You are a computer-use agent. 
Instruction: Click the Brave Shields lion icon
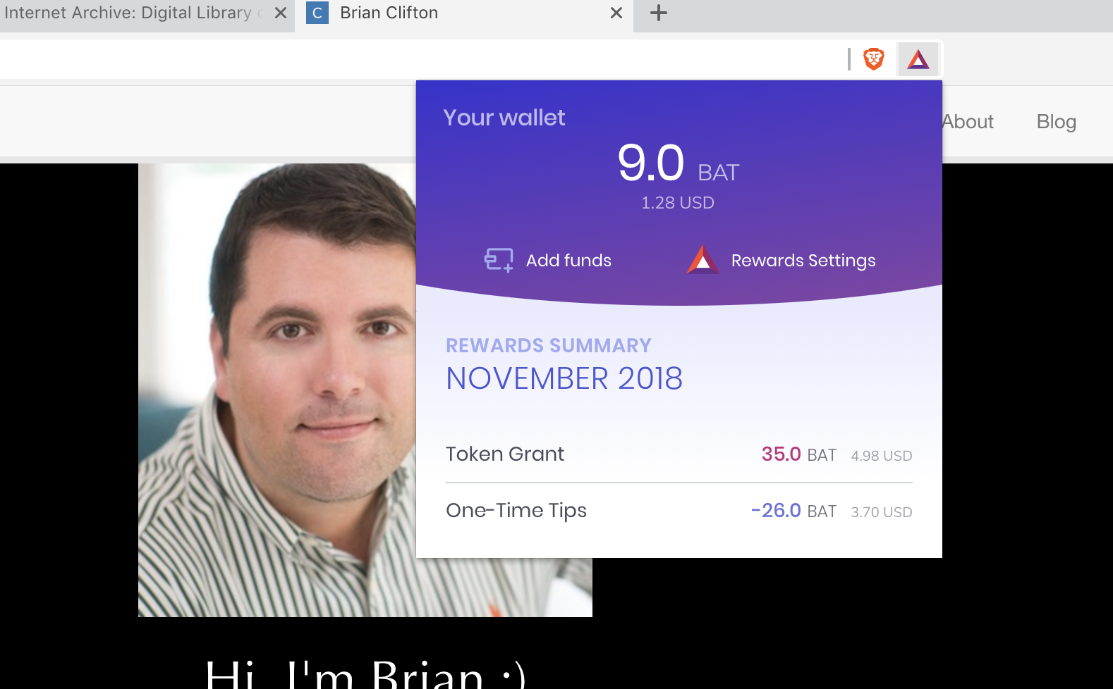pos(874,59)
